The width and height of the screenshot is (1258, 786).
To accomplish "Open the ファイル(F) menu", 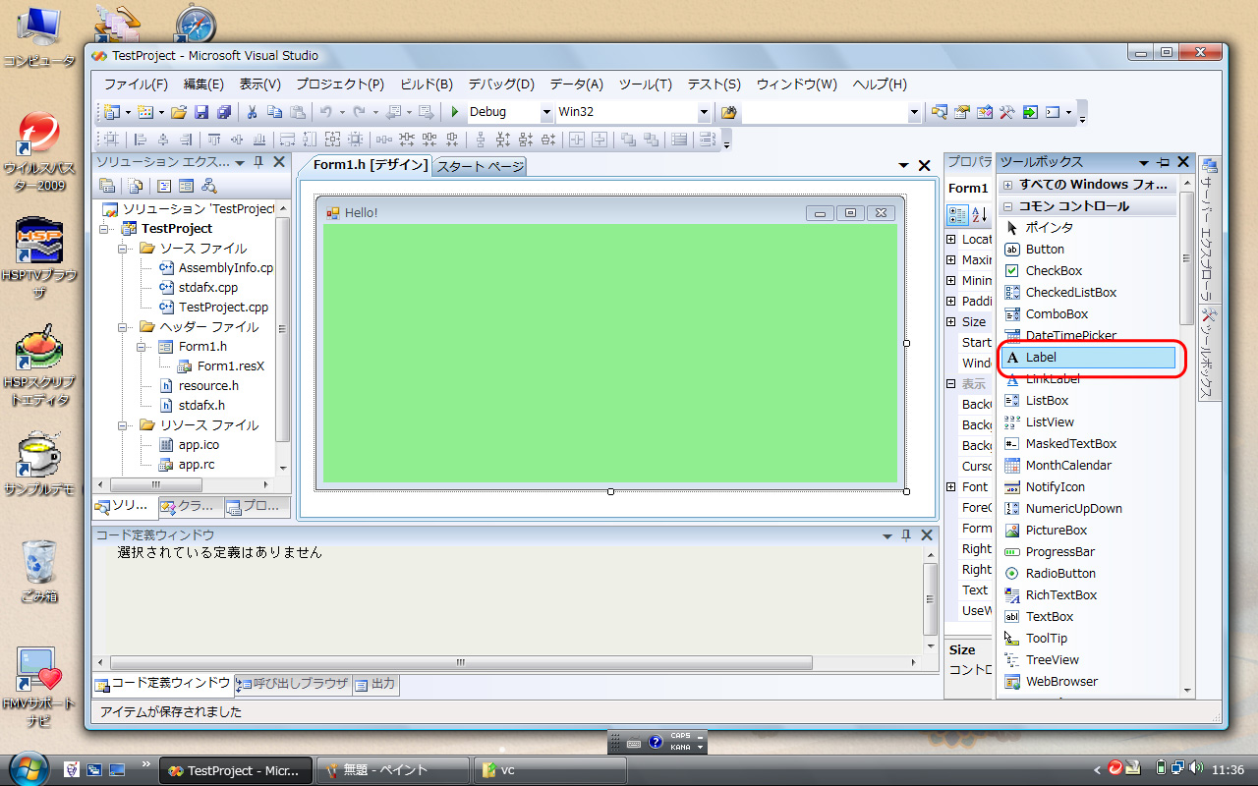I will [x=136, y=84].
